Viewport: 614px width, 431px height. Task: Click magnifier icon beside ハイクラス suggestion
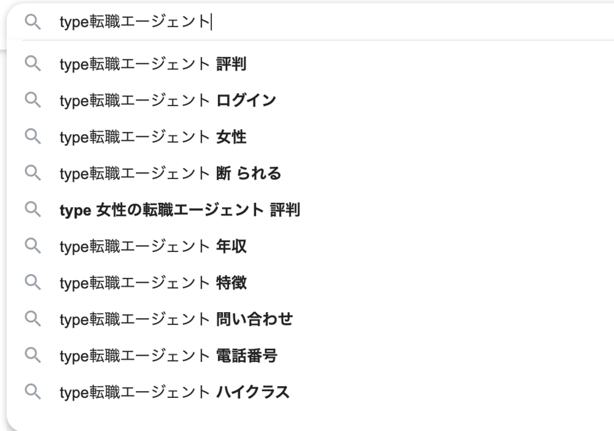(33, 392)
